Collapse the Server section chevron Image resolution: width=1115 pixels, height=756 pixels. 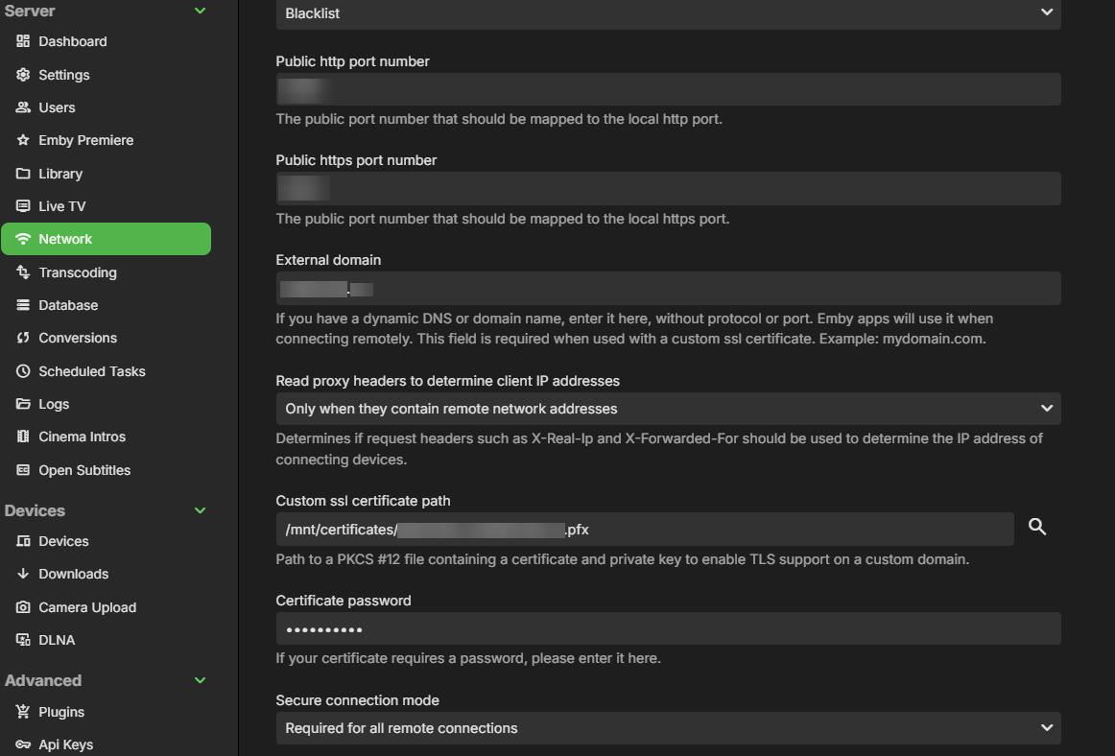click(200, 11)
